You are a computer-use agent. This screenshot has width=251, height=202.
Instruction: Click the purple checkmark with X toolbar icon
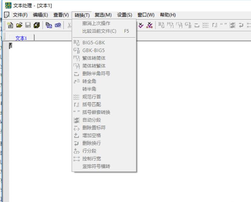pyautogui.click(x=141, y=25)
